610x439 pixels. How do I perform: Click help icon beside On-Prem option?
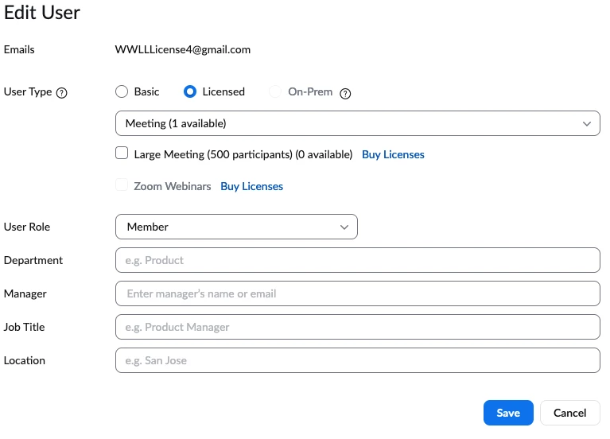click(x=345, y=93)
